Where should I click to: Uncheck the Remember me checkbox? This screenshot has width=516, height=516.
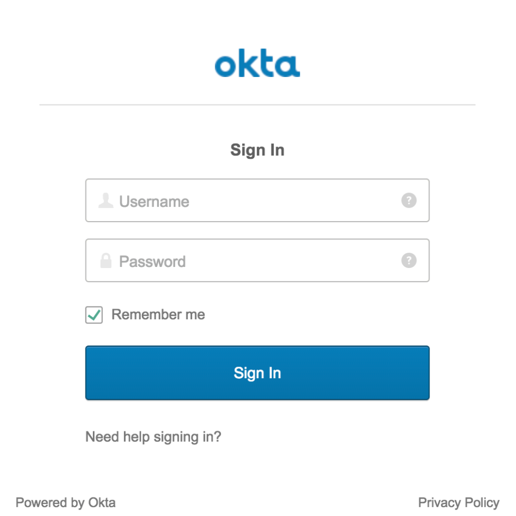coord(94,316)
